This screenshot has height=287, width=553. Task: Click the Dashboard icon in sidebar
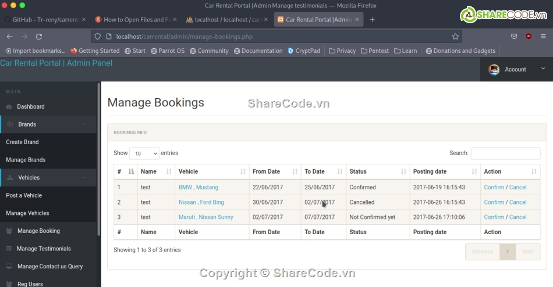click(9, 107)
